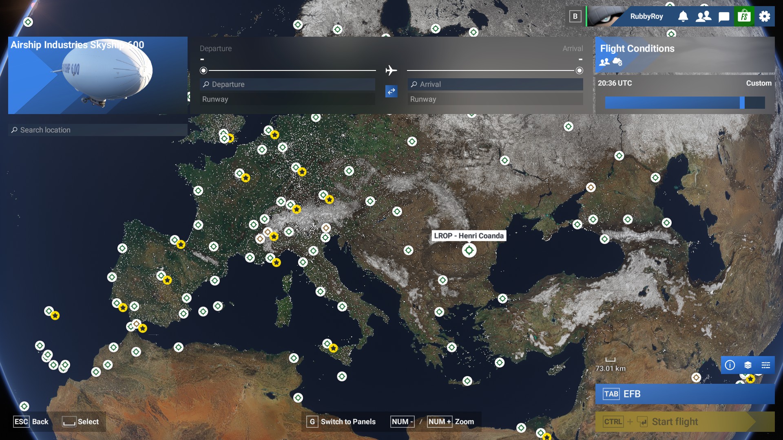Expand the arrival Runway selector
This screenshot has height=440, width=783.
[495, 99]
